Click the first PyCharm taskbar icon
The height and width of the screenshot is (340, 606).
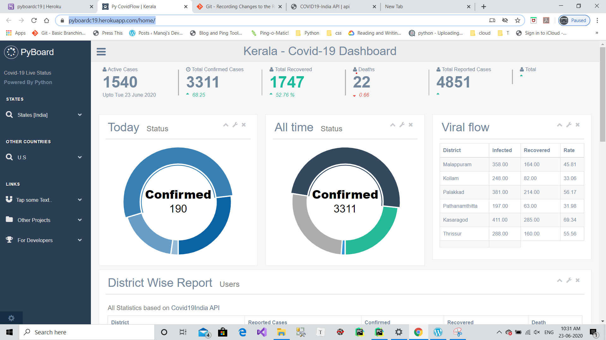coord(360,332)
